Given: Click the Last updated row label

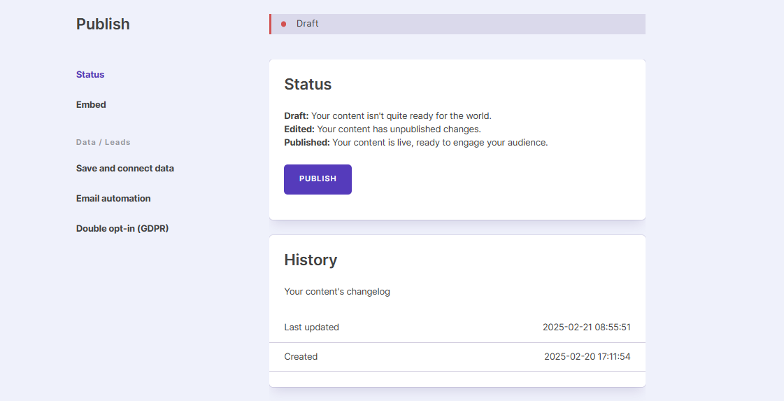Looking at the screenshot, I should pyautogui.click(x=311, y=328).
